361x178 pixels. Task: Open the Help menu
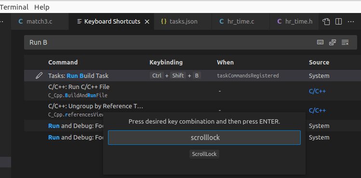[x=42, y=7]
